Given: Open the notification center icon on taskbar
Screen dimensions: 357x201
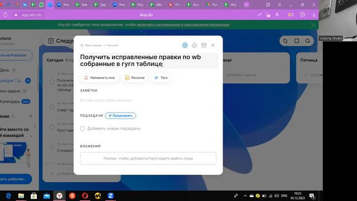Looking at the screenshot, I should (x=312, y=196).
